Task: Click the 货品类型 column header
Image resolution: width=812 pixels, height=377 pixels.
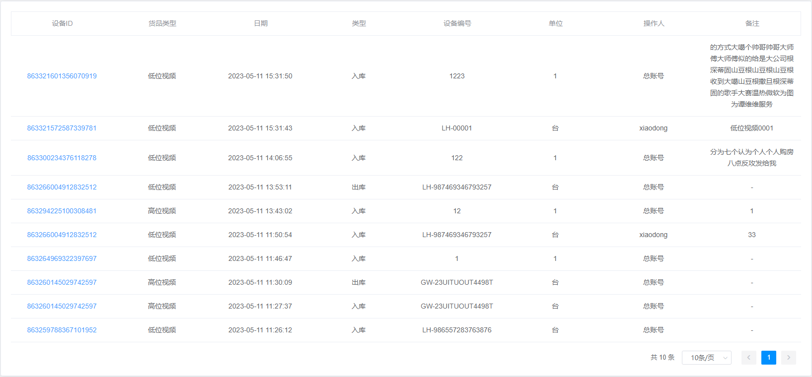Action: pyautogui.click(x=162, y=23)
